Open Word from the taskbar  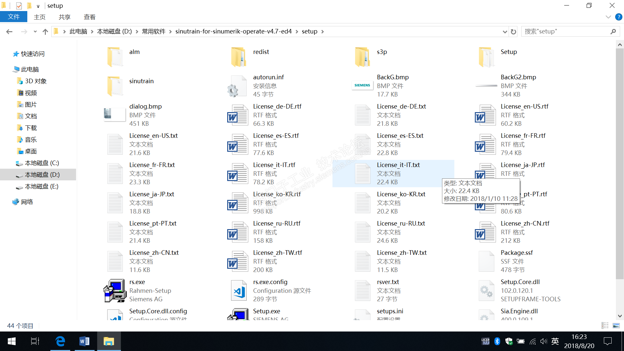(84, 341)
